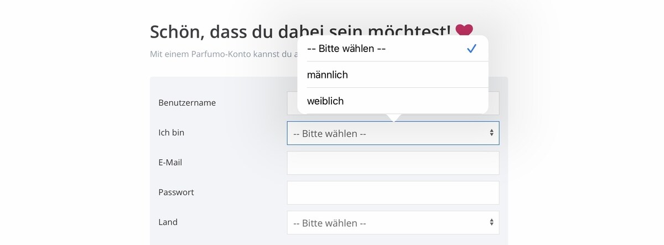
Task: Click the Land label
Action: [x=168, y=222]
